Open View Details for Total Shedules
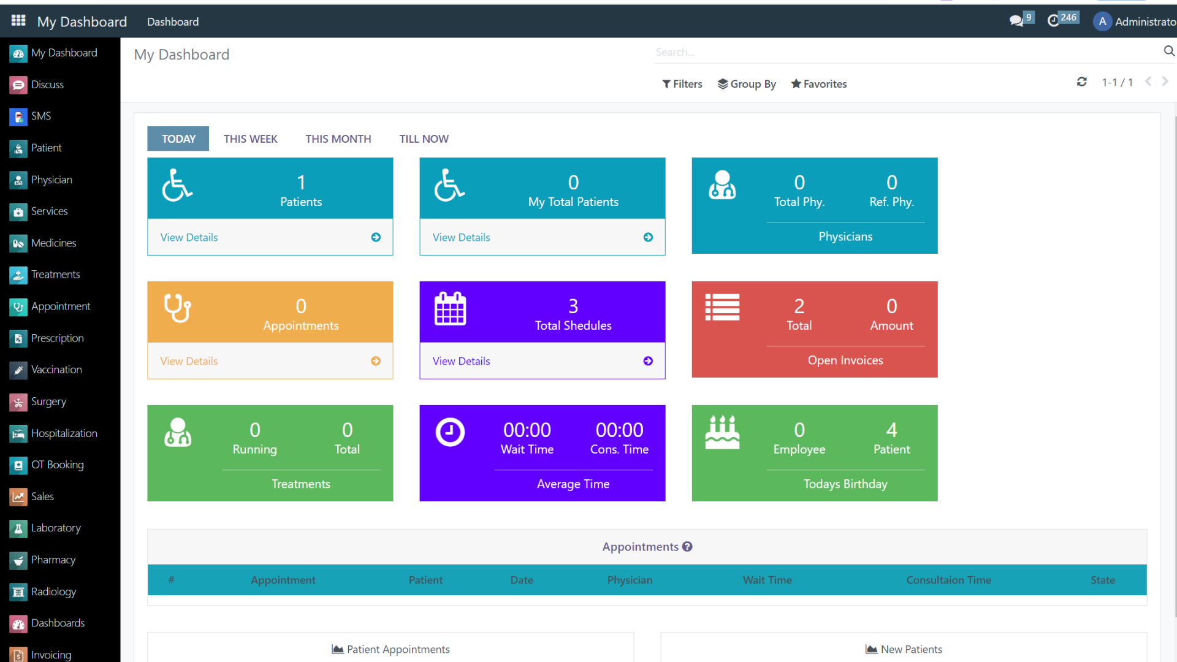 point(461,361)
